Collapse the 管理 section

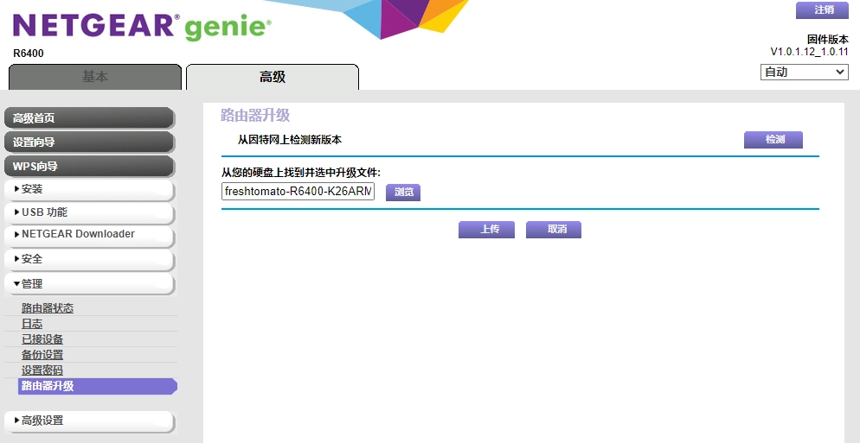pos(89,284)
